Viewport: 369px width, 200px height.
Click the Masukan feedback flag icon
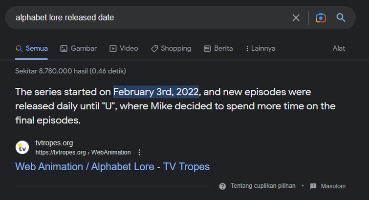click(313, 186)
